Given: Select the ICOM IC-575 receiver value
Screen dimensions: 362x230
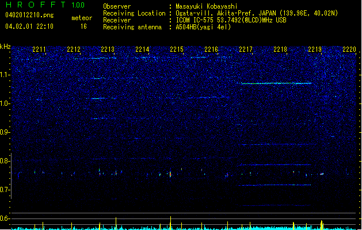Looking at the screenshot, I should tap(231, 20).
